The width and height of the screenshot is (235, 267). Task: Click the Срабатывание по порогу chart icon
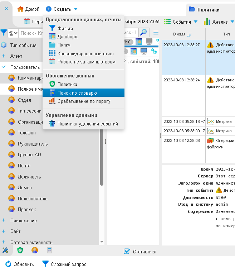coord(52,101)
